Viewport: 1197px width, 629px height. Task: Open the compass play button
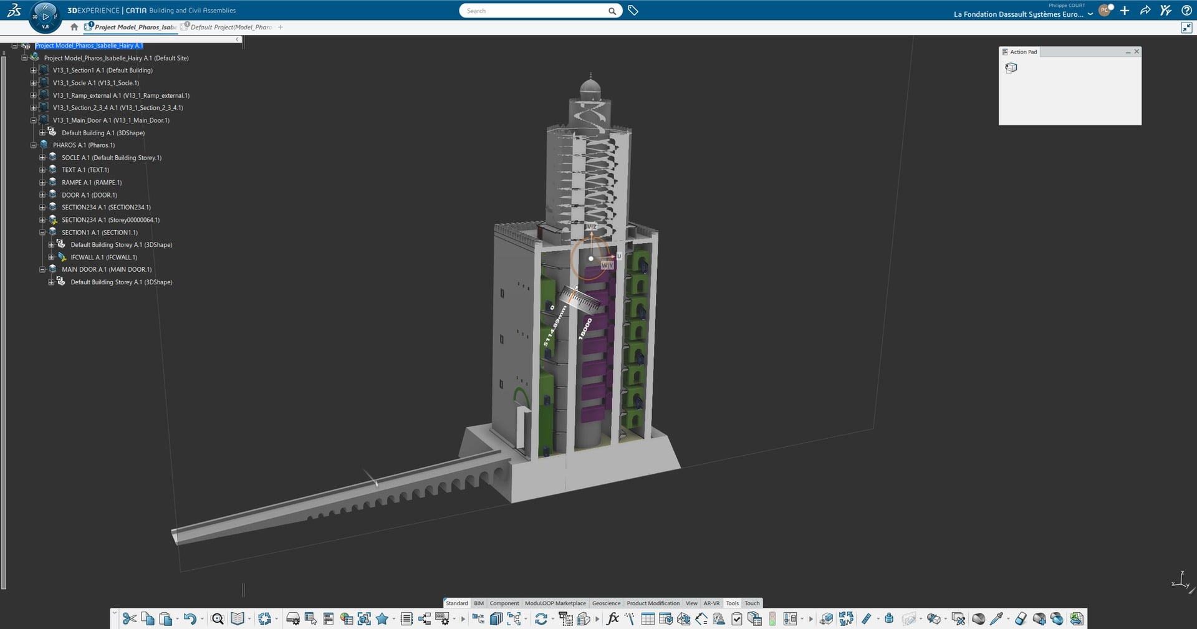(46, 16)
